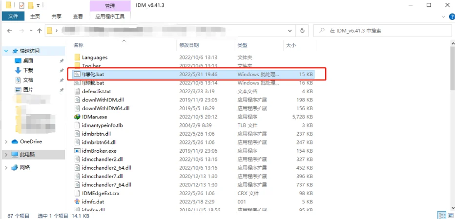Unpin 图片 via its pin icon

tap(62, 90)
